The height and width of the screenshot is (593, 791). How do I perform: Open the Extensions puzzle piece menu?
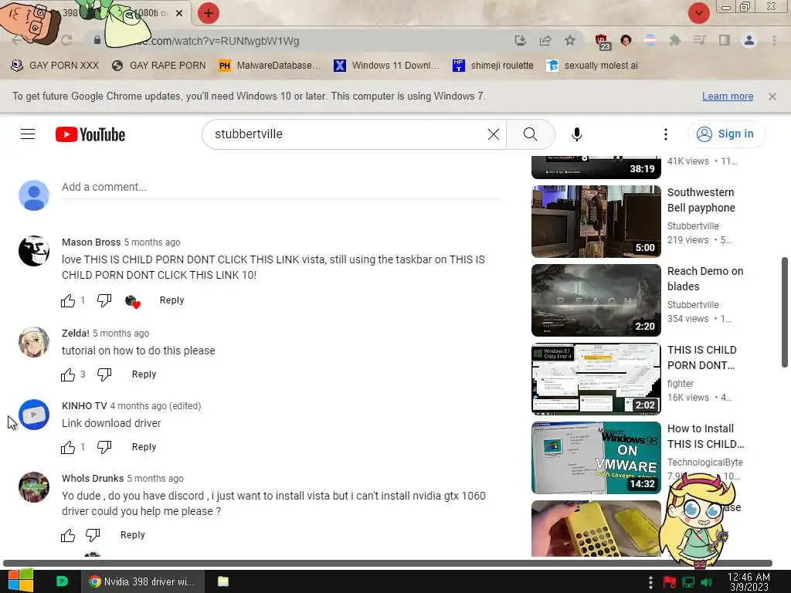(674, 40)
